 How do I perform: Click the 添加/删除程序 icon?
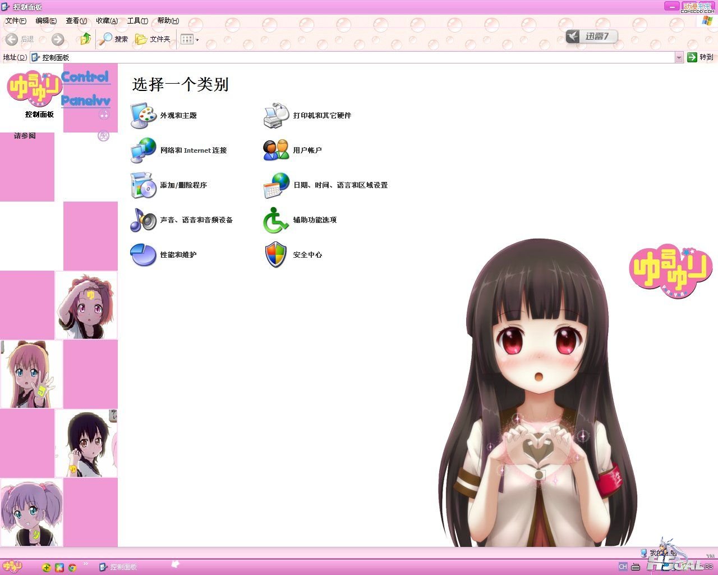(144, 185)
